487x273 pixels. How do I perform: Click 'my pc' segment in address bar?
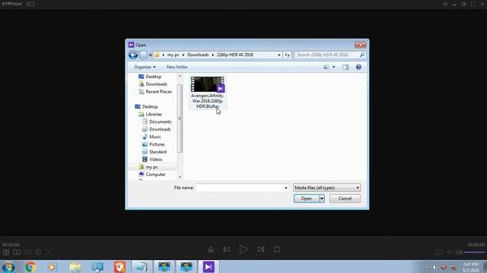pyautogui.click(x=173, y=55)
